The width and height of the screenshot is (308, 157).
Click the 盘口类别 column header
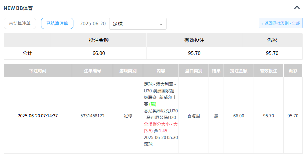[x=194, y=71]
